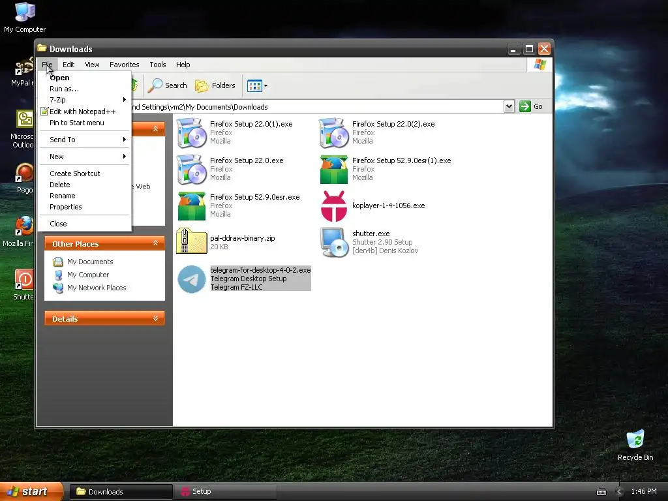Click the Folders toolbar icon
668x501 pixels.
(202, 85)
